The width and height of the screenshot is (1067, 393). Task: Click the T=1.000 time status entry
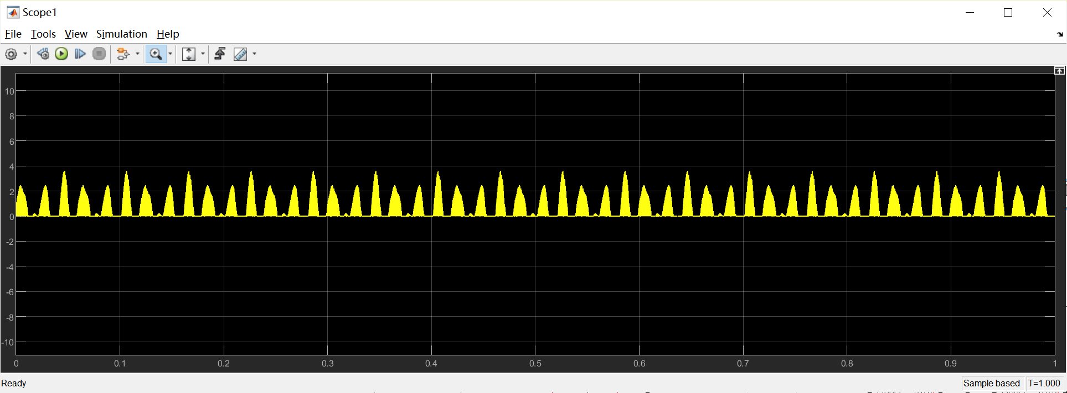coord(1044,383)
